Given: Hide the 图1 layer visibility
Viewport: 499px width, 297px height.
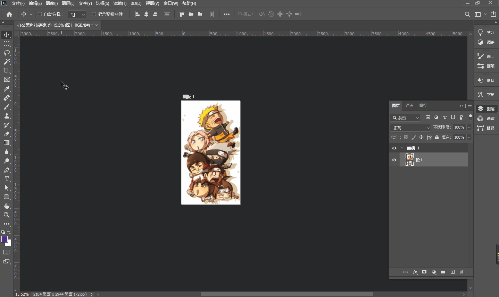Looking at the screenshot, I should pyautogui.click(x=394, y=160).
